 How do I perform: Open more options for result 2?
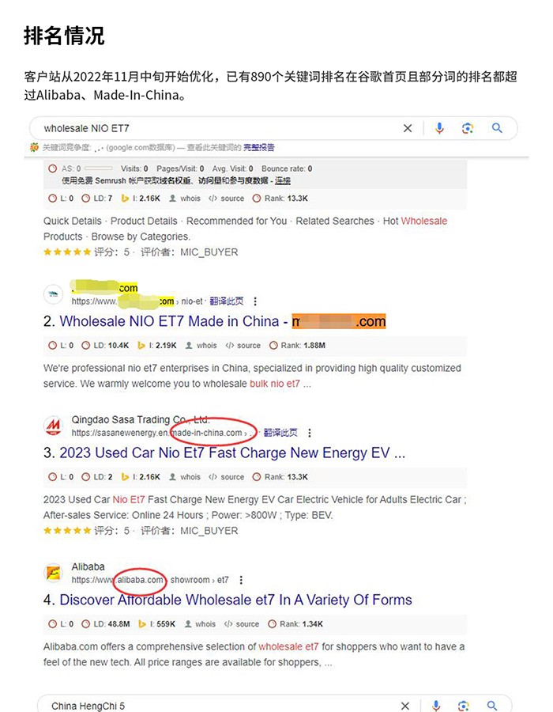[x=255, y=301]
